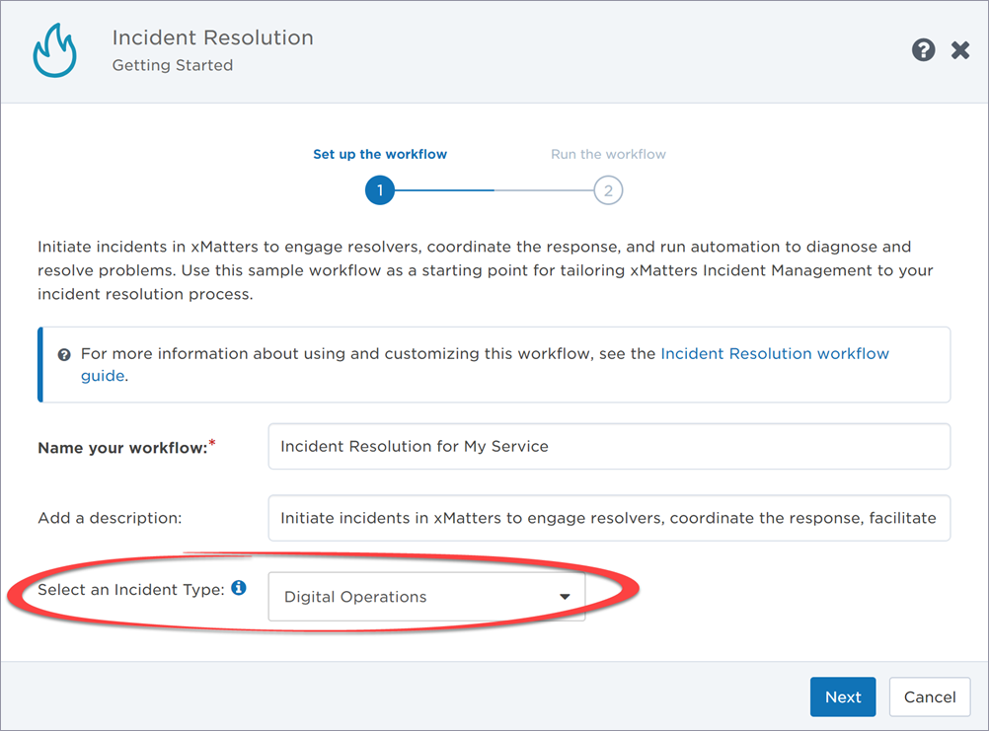
Task: Click the dropdown arrow of Incident Type
Action: click(565, 597)
